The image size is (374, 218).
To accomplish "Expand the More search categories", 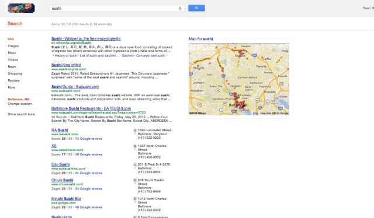I will [x=12, y=87].
